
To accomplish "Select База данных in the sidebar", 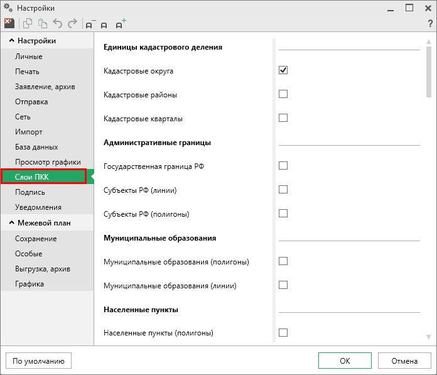I will [x=36, y=147].
